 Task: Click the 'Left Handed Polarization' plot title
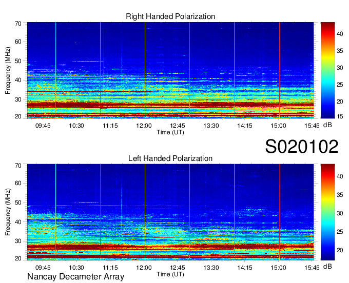[x=170, y=158]
